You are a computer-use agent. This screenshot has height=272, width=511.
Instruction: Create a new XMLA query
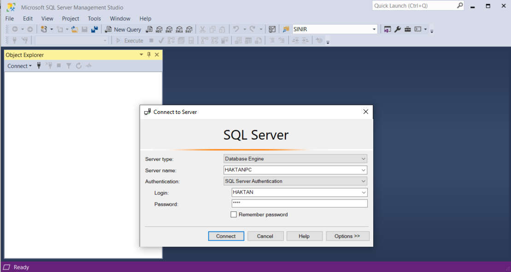(179, 29)
